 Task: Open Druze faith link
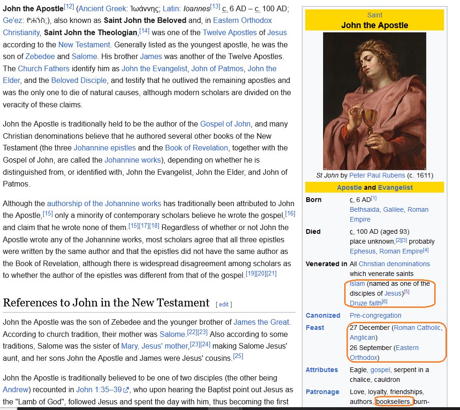click(x=366, y=303)
